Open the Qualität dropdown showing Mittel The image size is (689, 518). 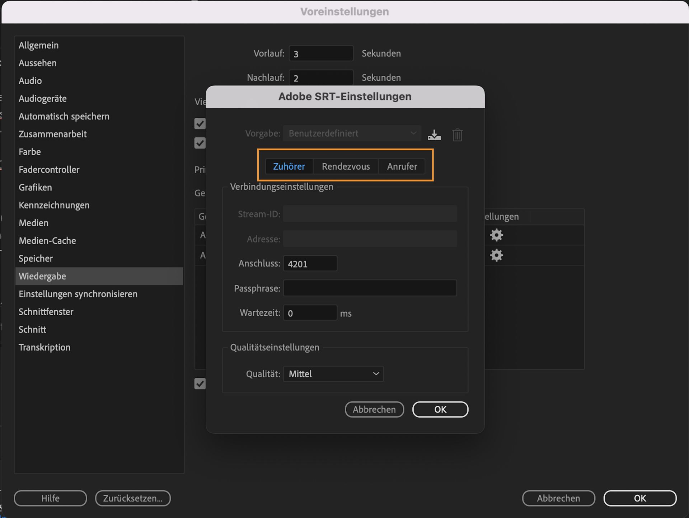pyautogui.click(x=333, y=374)
